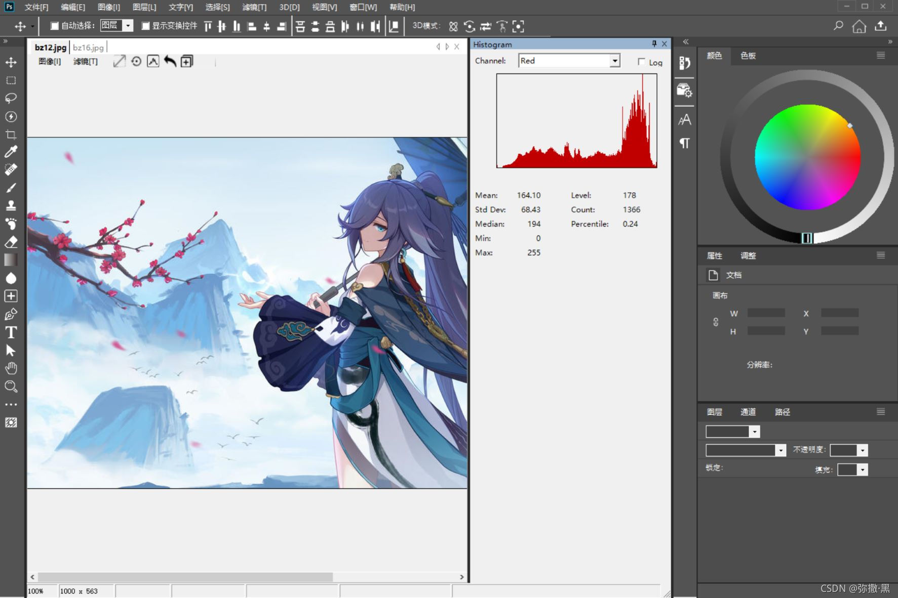Viewport: 898px width, 598px height.
Task: Collapse the right panels double-chevron
Action: coord(890,41)
